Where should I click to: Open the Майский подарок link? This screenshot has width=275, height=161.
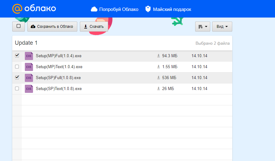point(172,9)
